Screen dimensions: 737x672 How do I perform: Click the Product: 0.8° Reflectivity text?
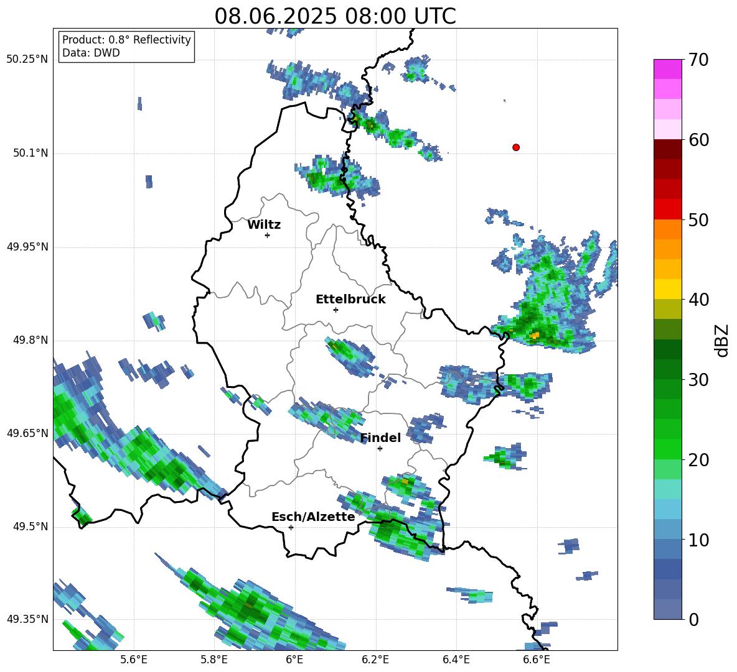click(x=126, y=40)
